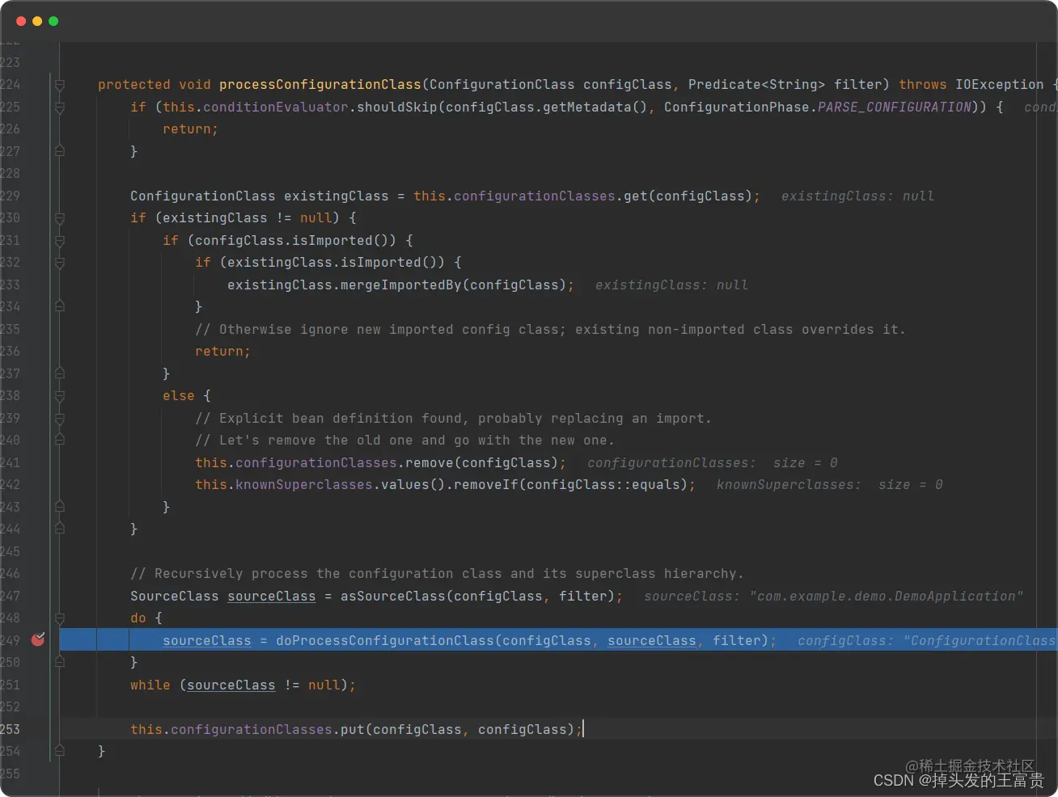
Task: Click 'mergeImportedBy' method call
Action: [401, 285]
